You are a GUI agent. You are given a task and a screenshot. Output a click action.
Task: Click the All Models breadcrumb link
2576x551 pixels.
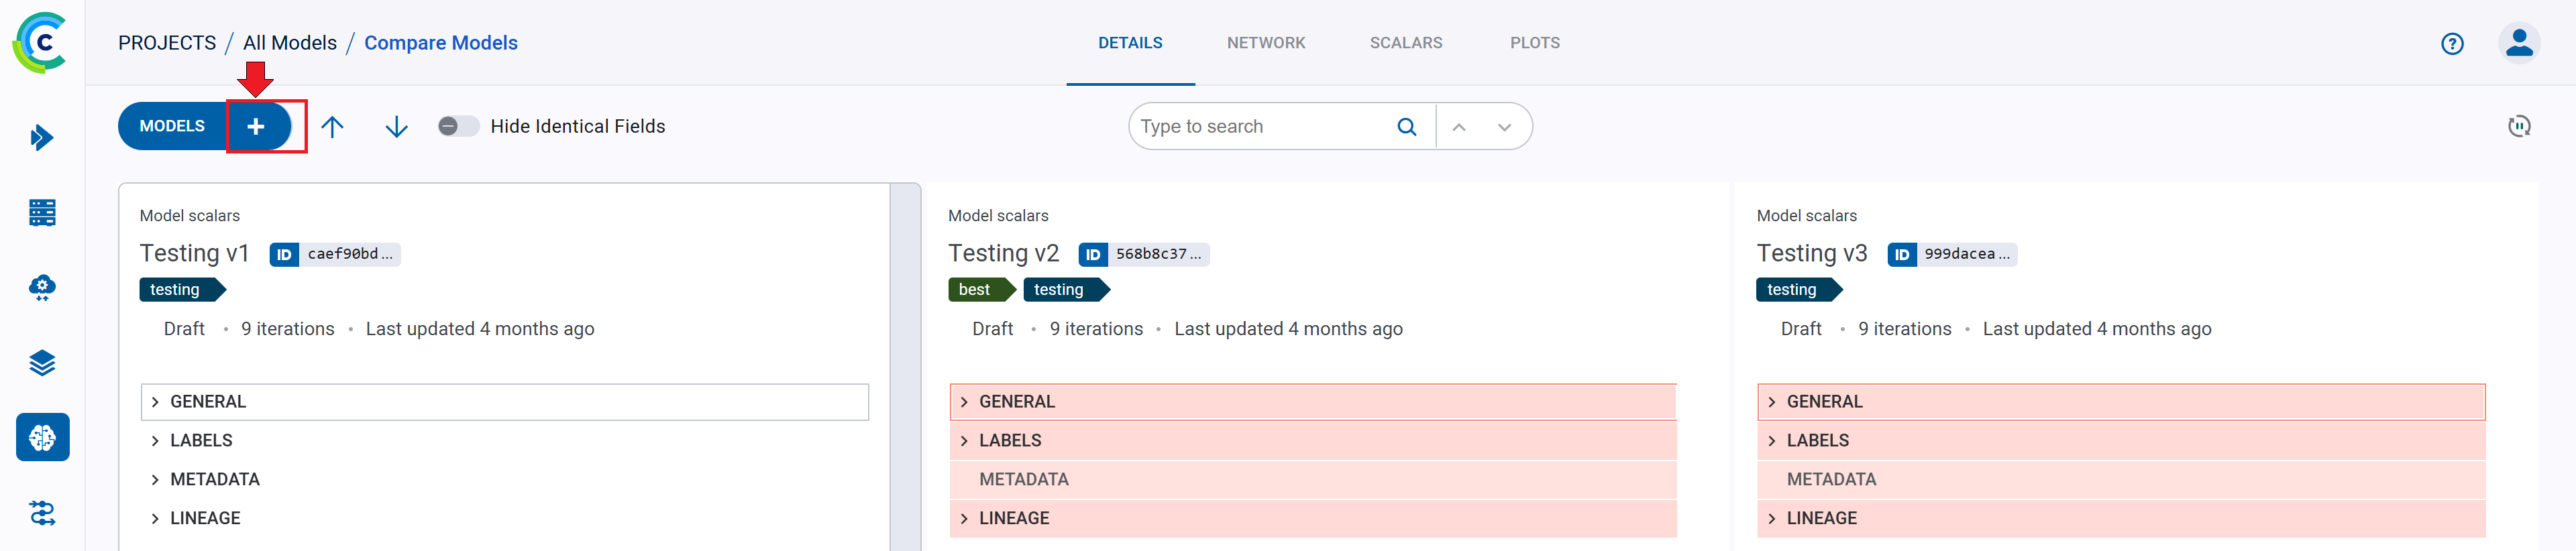coord(290,43)
